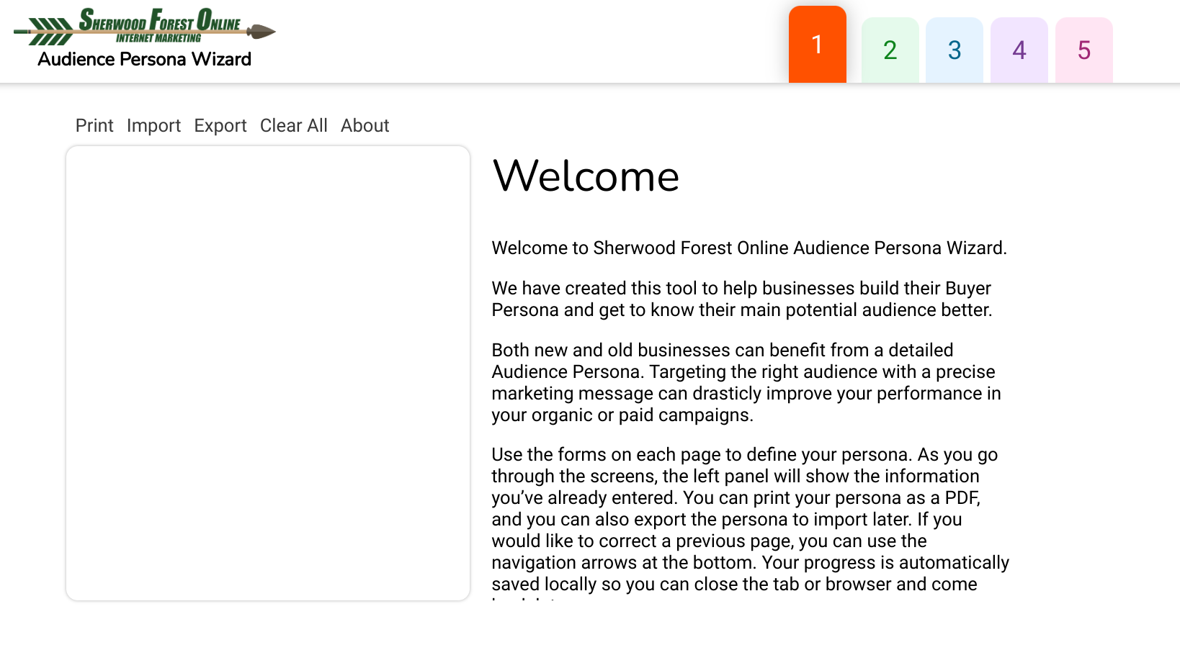Click the Audience Persona Wizard title
This screenshot has width=1180, height=663.
144,60
